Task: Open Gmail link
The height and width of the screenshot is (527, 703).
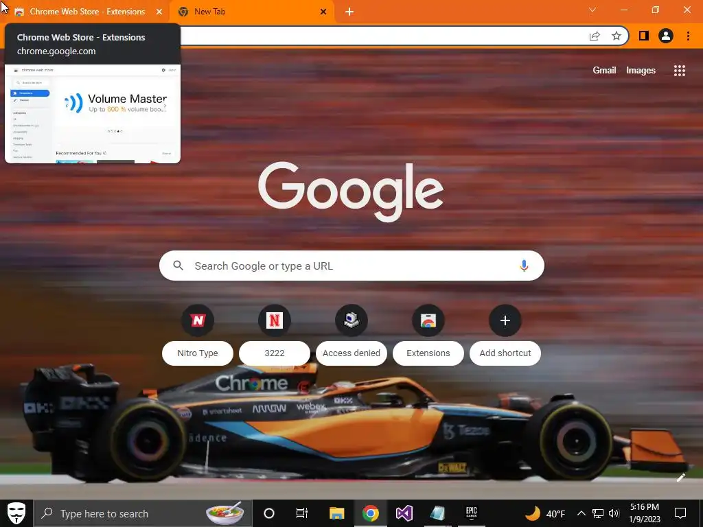Action: pyautogui.click(x=604, y=70)
